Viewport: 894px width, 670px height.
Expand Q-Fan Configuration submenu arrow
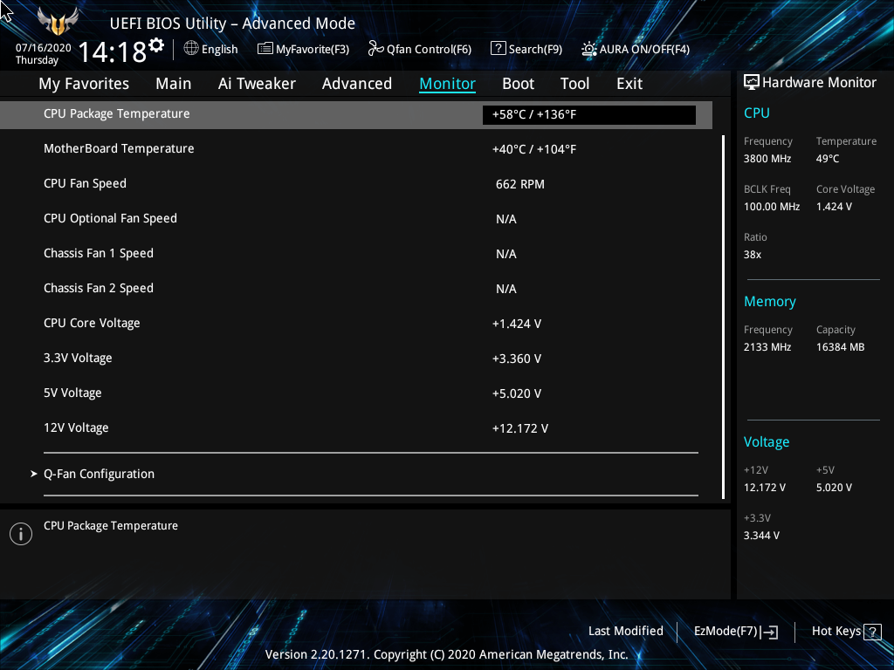[34, 474]
